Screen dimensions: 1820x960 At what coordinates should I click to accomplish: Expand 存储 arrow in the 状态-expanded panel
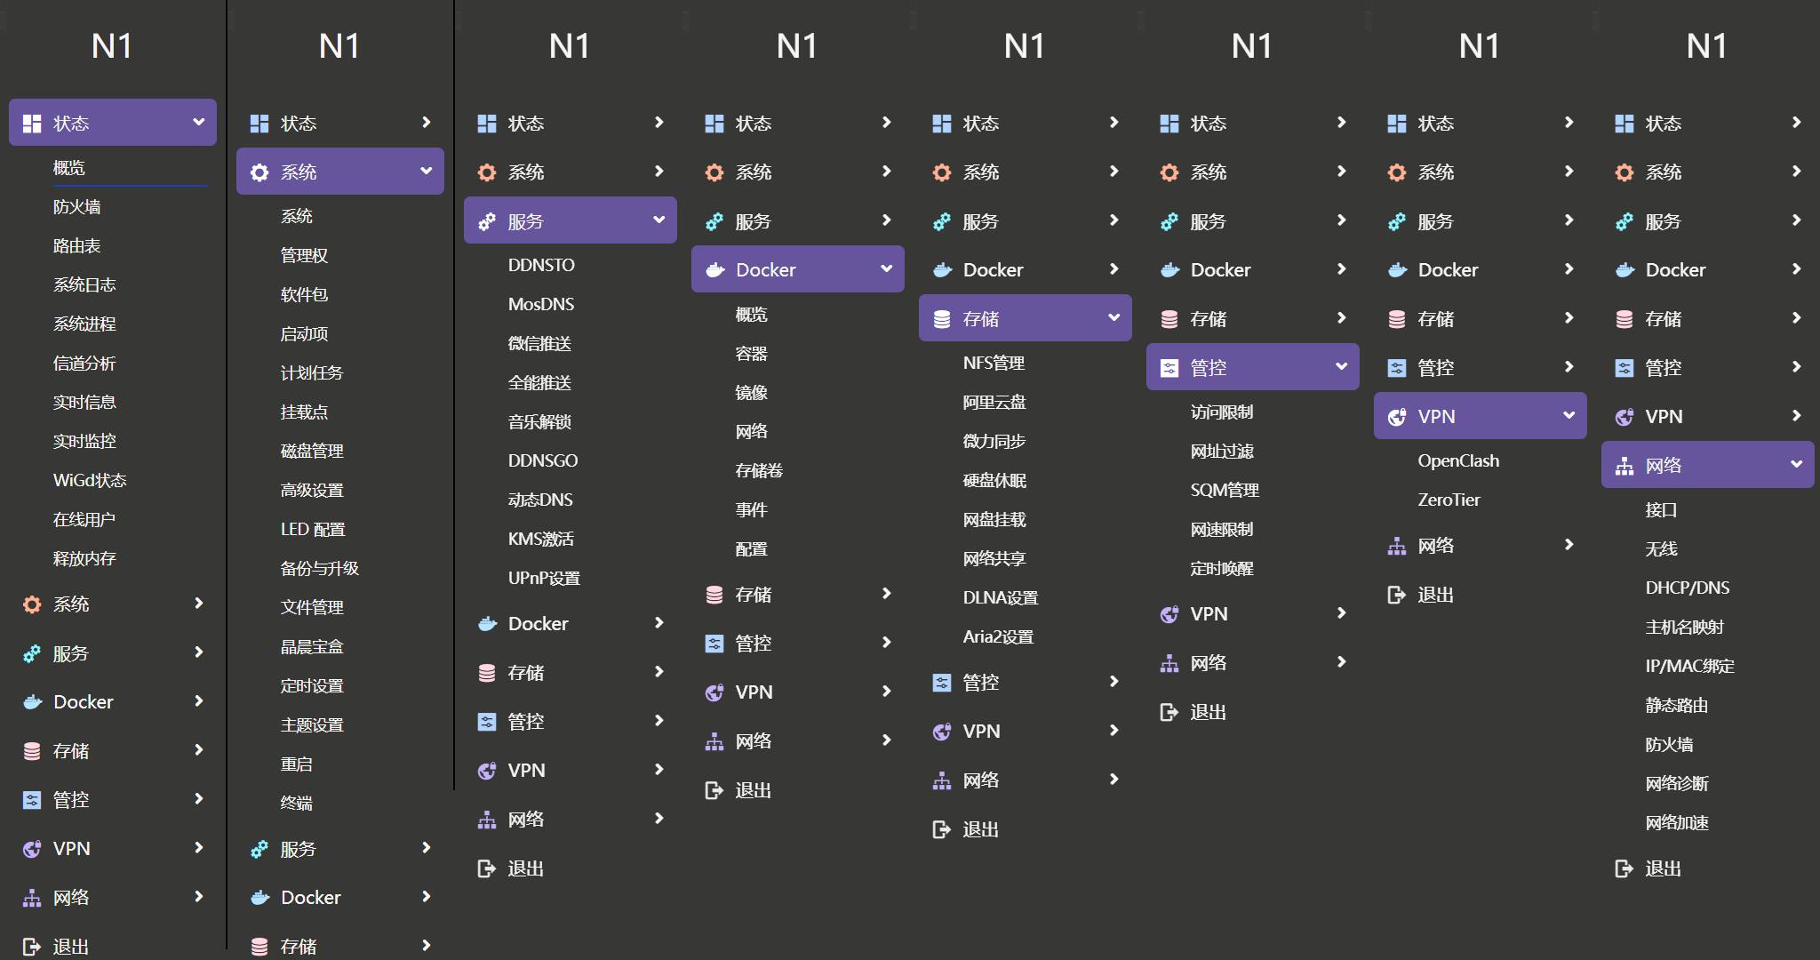point(199,750)
